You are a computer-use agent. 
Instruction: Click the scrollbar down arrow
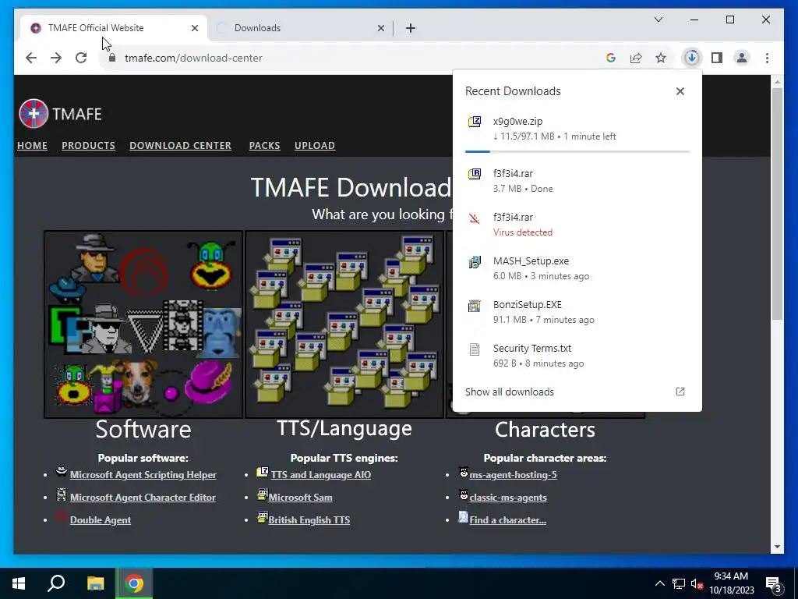pyautogui.click(x=777, y=547)
